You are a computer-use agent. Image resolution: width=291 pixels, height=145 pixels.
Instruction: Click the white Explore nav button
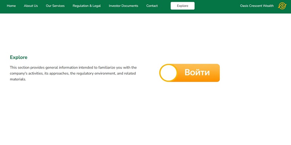point(183,6)
